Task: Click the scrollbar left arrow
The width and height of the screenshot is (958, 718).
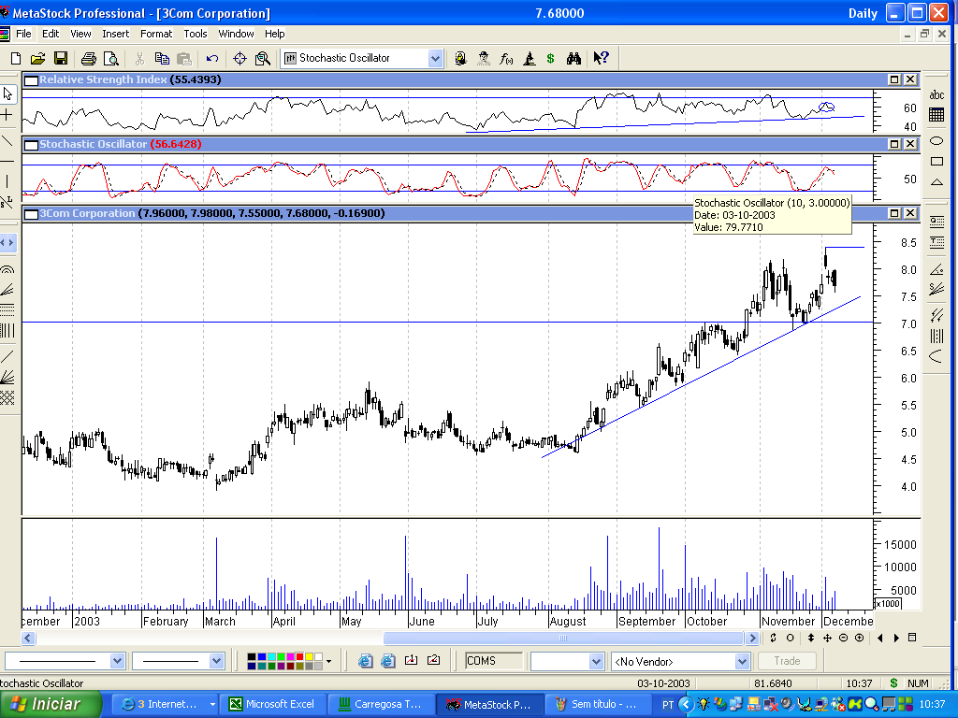Action: pos(28,638)
